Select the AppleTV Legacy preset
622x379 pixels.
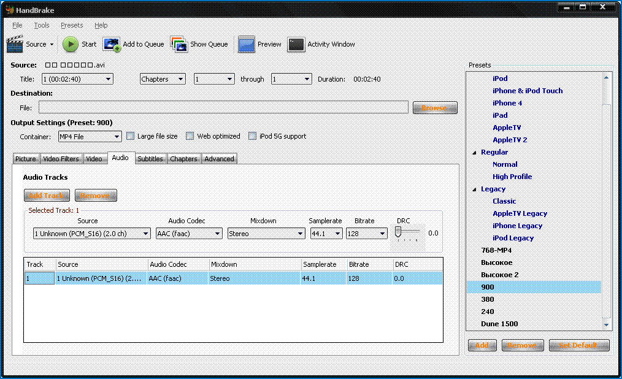(x=520, y=213)
